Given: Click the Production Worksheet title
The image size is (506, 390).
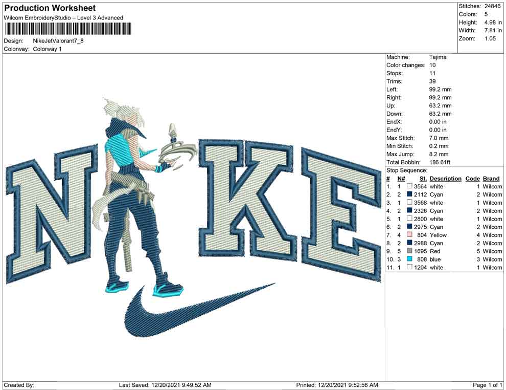Looking at the screenshot, I should (x=50, y=8).
